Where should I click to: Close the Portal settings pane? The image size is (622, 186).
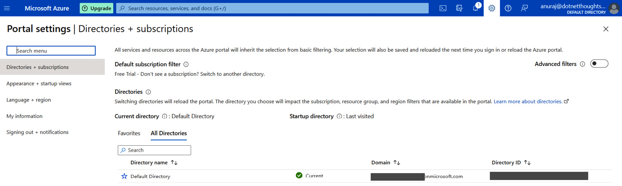(606, 29)
